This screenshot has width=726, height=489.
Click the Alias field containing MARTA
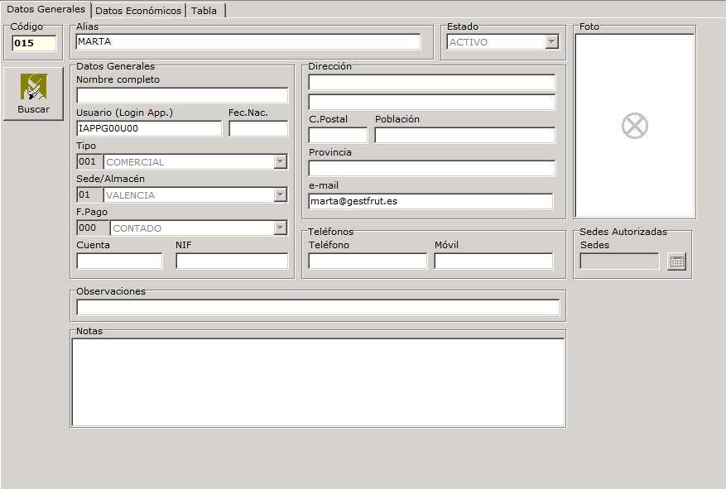click(x=248, y=42)
